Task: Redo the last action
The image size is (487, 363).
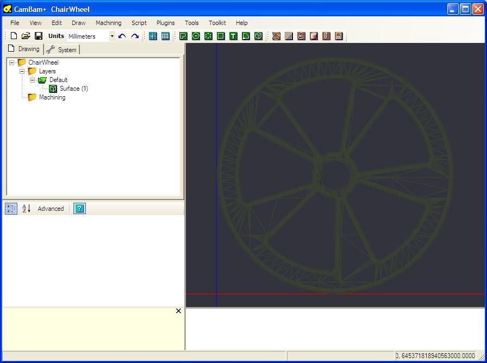Action: pyautogui.click(x=135, y=36)
